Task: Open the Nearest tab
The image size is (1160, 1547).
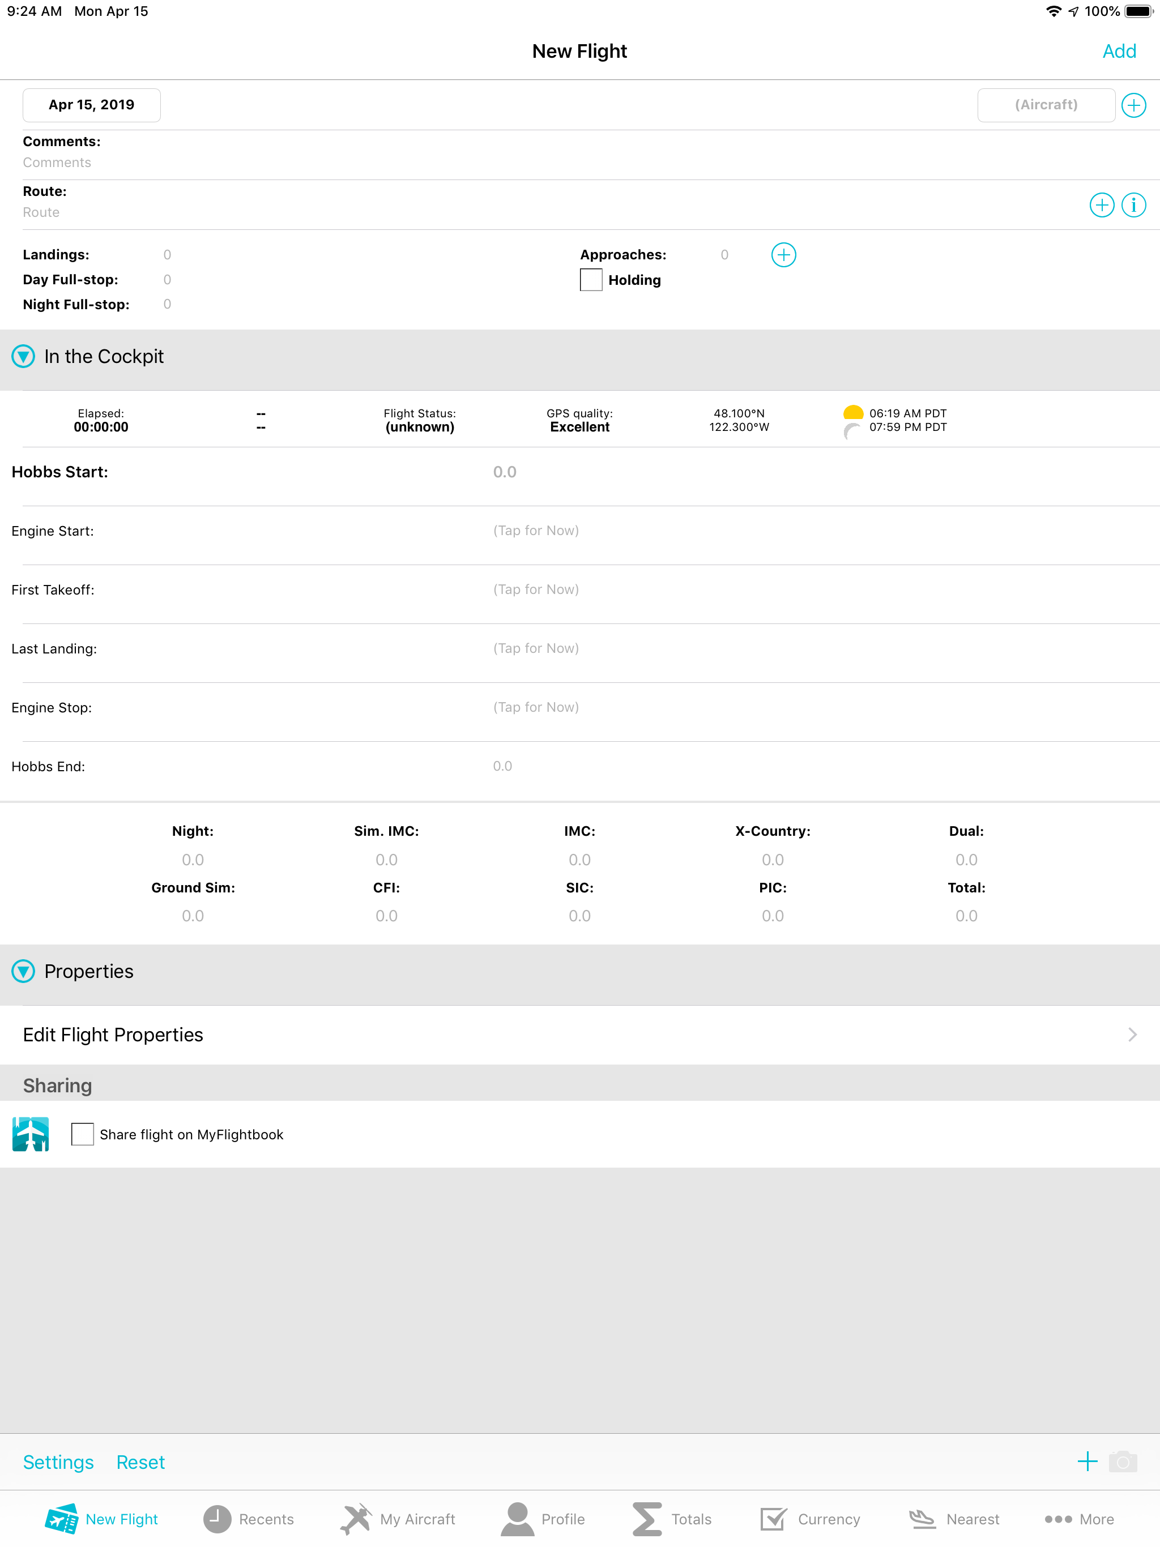Action: point(954,1518)
